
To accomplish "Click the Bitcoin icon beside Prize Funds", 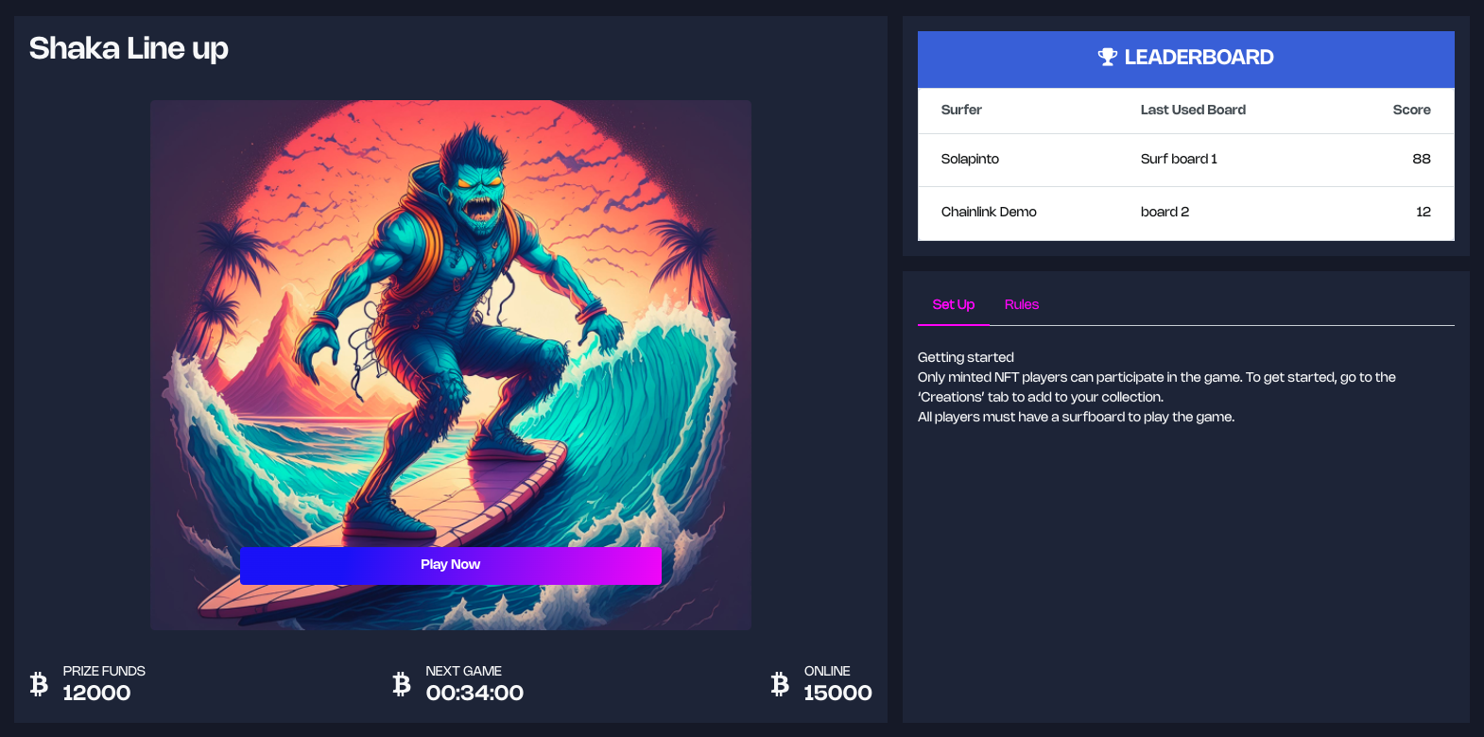I will [x=39, y=683].
